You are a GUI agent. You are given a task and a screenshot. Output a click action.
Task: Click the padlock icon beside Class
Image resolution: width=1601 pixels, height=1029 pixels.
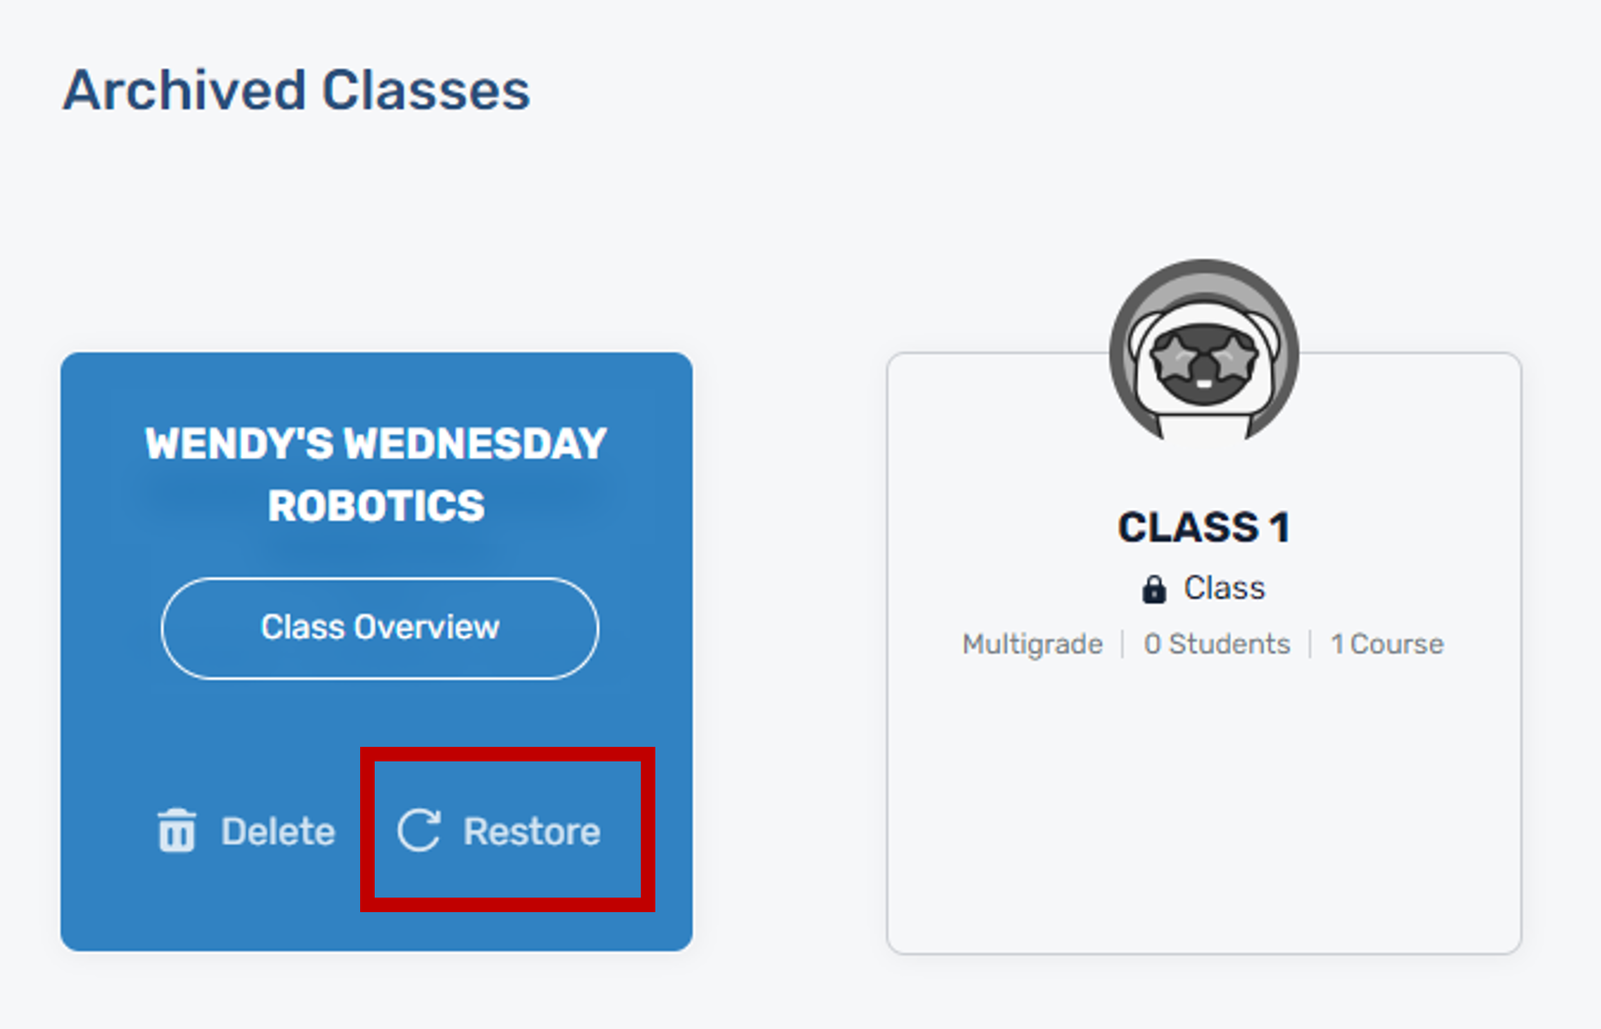click(1154, 590)
